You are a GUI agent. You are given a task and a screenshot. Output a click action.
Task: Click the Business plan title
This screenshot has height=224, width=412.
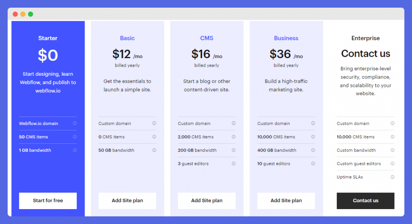point(286,38)
